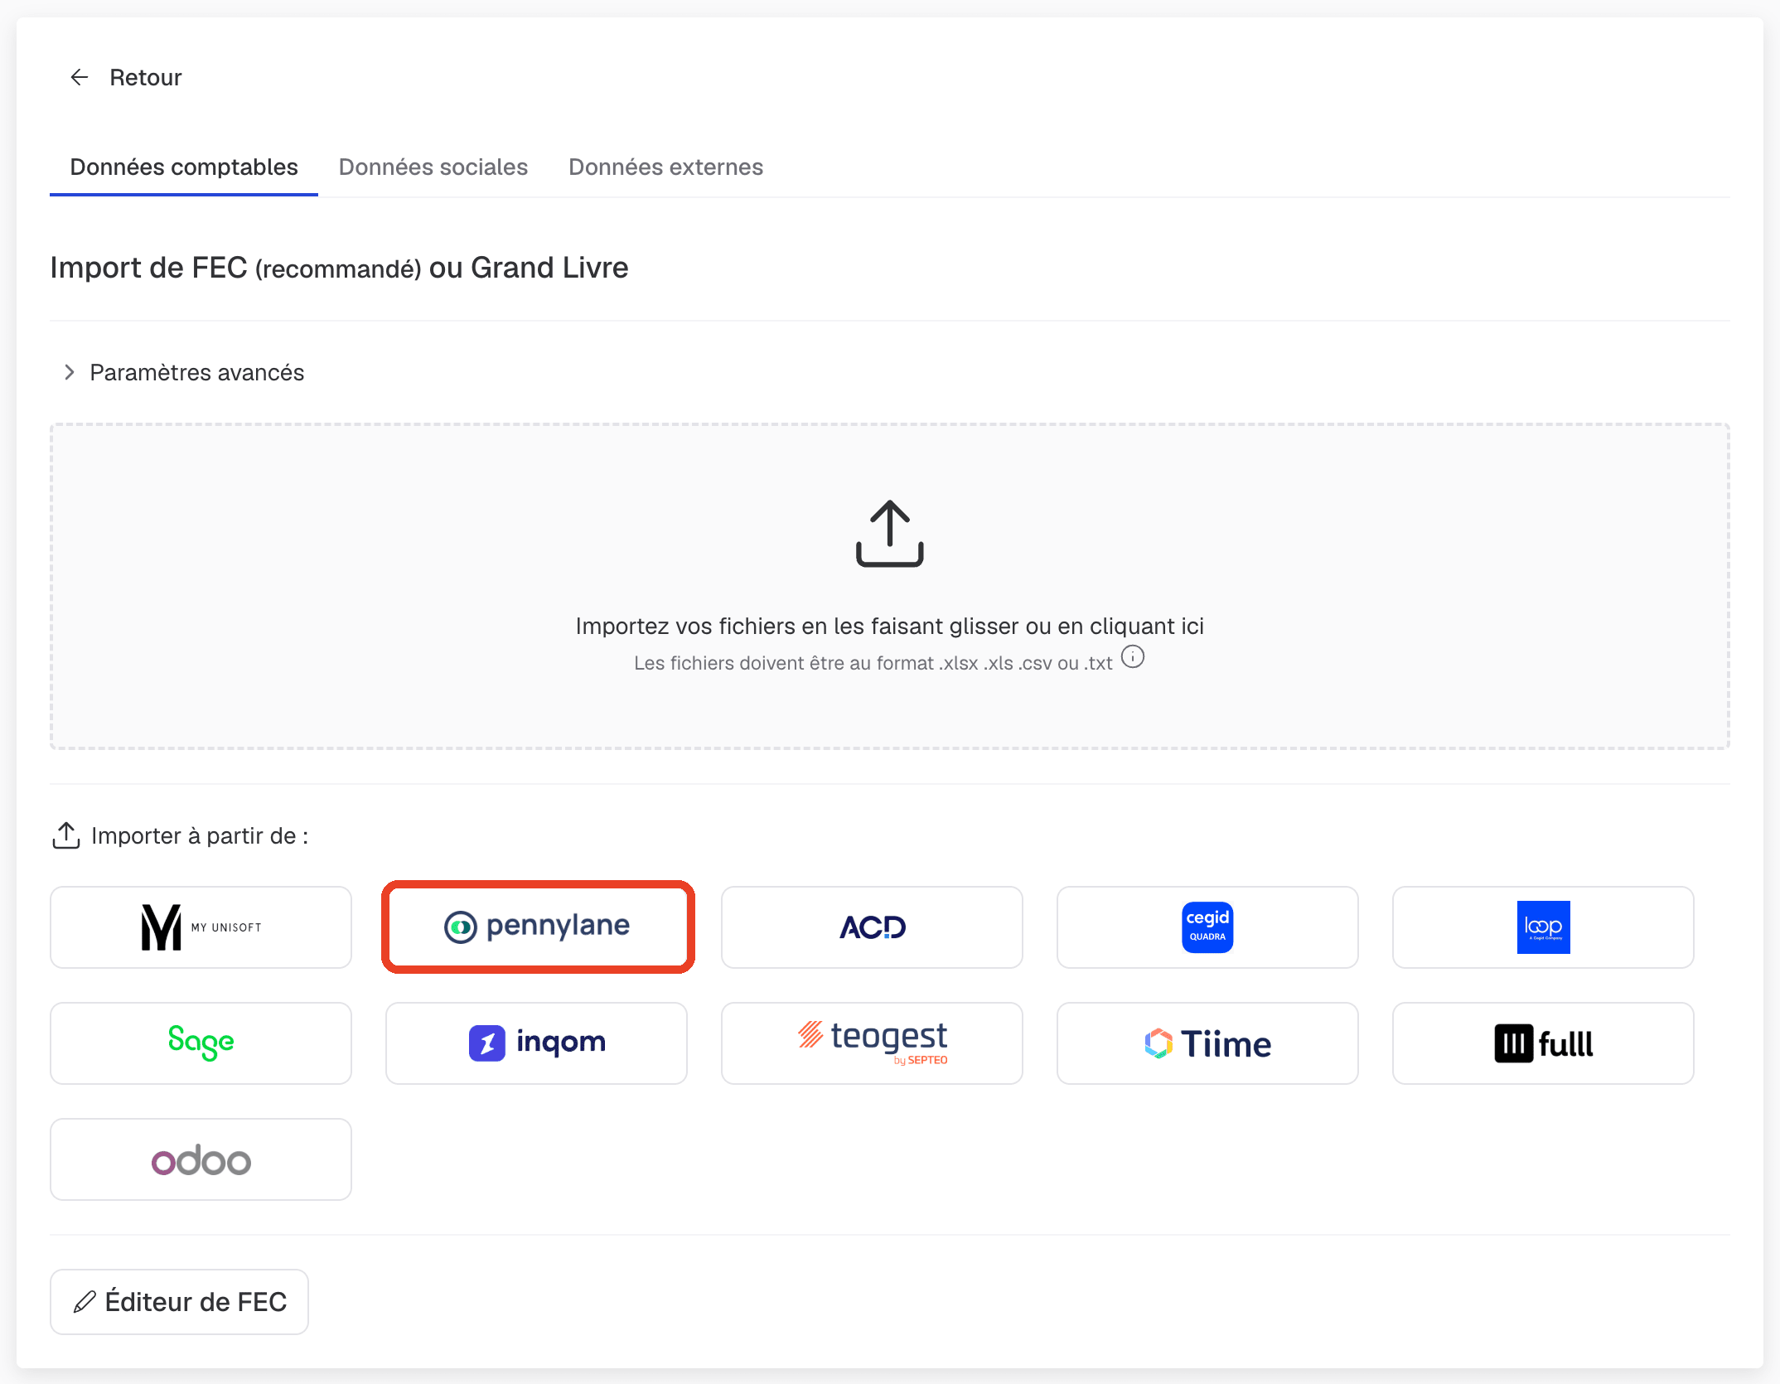Click the Fulll import tile
Viewport: 1780px width, 1384px height.
click(x=1544, y=1043)
